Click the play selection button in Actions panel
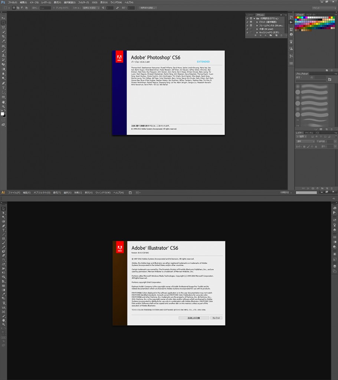 pyautogui.click(x=266, y=35)
